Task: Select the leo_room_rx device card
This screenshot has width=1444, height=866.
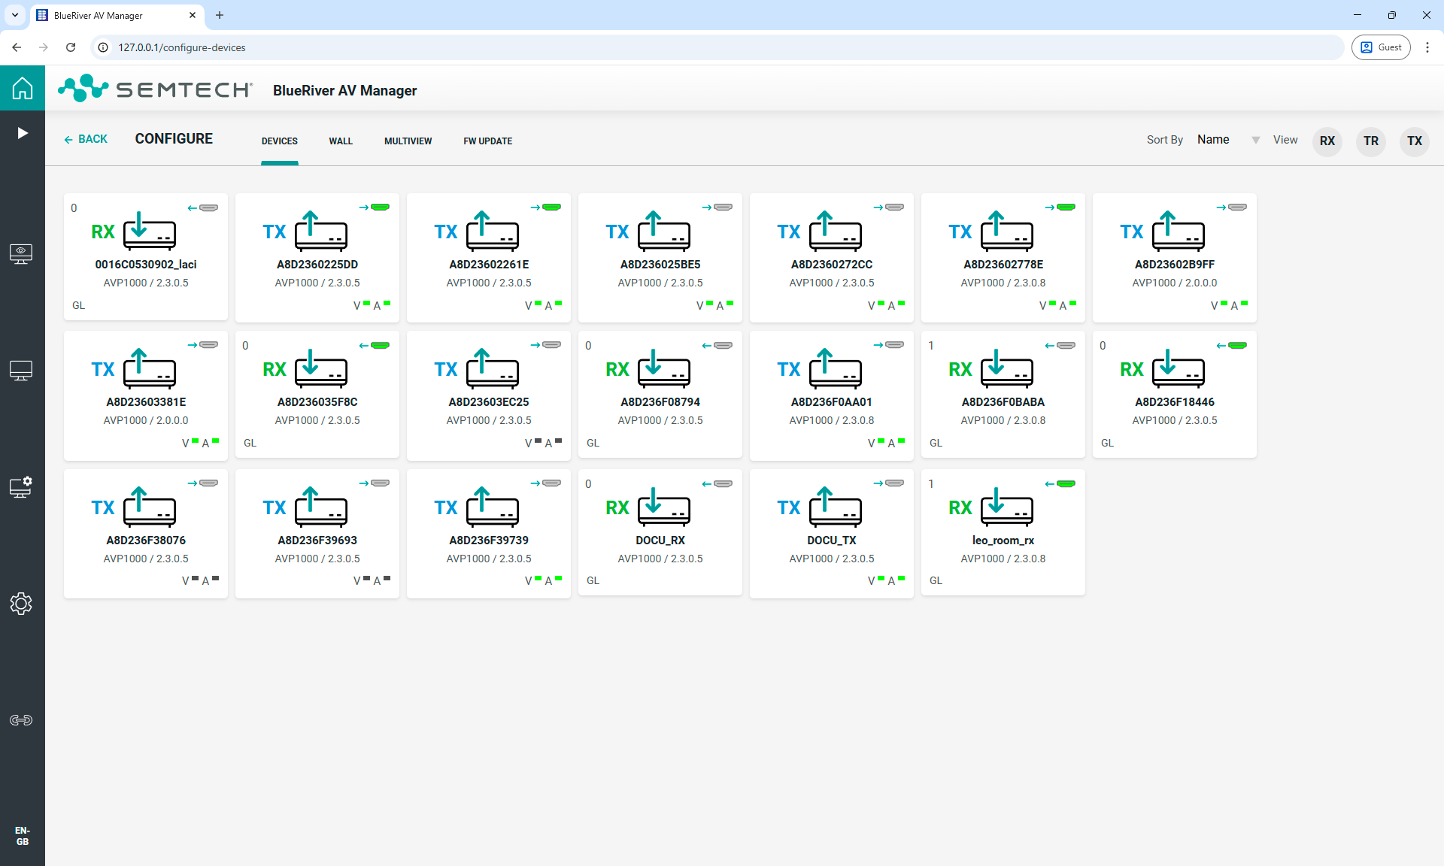Action: (x=1003, y=532)
